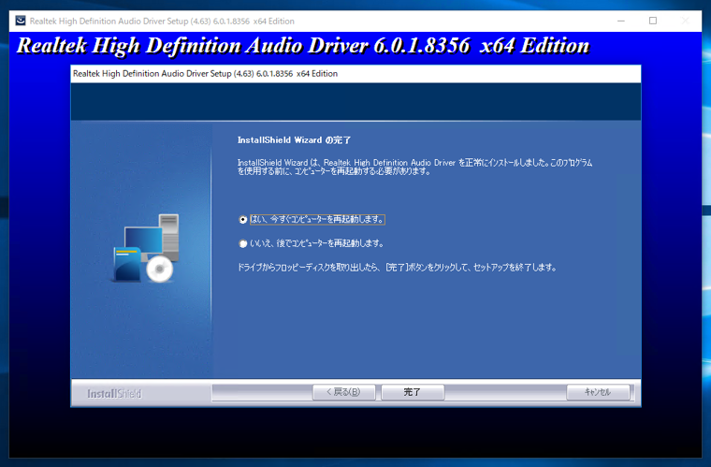Minimize the Realtek setup window
The height and width of the screenshot is (467, 711).
621,21
